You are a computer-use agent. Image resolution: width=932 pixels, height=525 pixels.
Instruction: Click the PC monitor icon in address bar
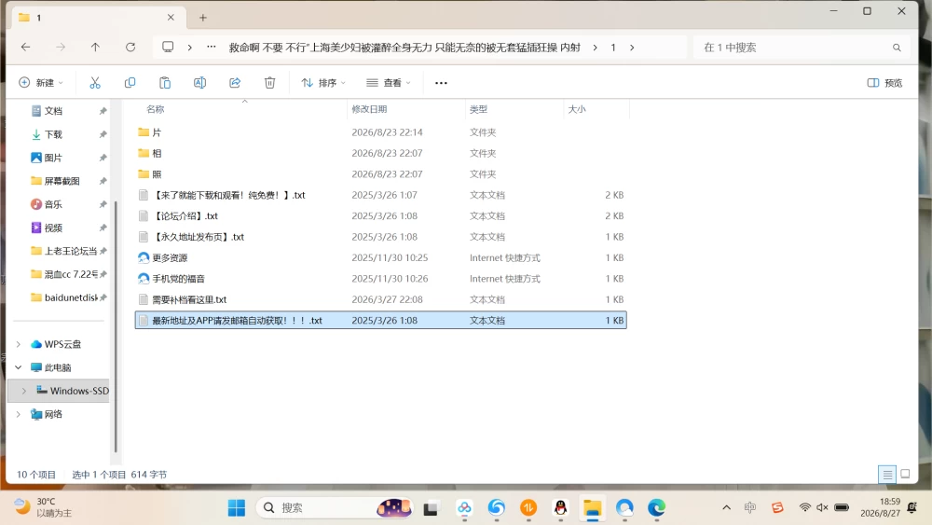[168, 47]
